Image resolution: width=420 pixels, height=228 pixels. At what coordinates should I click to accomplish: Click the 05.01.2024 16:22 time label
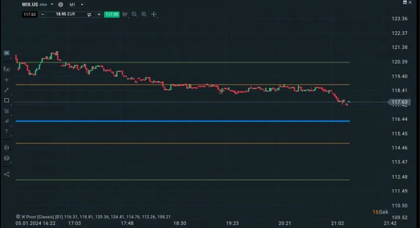pos(35,223)
